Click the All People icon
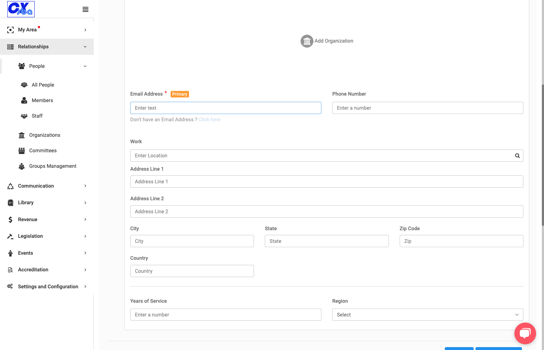Screen dimensions: 544x350 24,85
